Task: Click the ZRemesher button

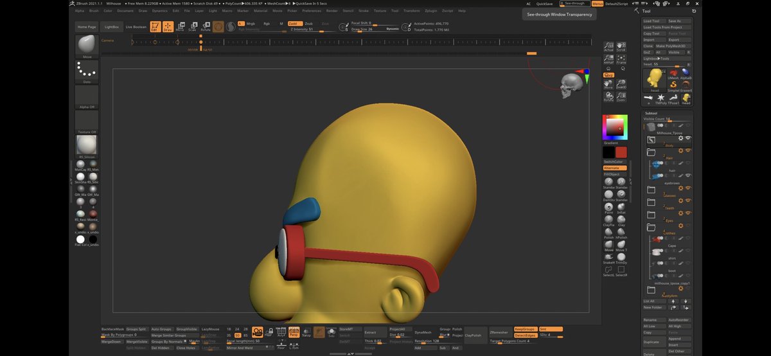Action: (499, 332)
